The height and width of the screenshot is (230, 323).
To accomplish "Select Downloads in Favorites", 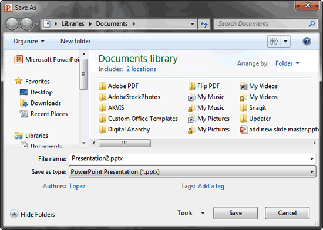I will coord(41,103).
